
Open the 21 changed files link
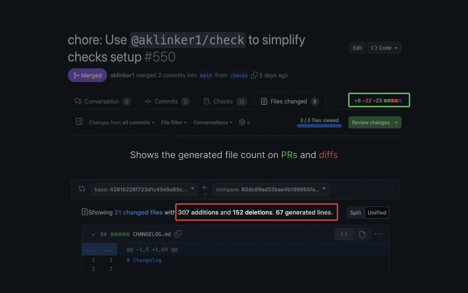click(139, 212)
